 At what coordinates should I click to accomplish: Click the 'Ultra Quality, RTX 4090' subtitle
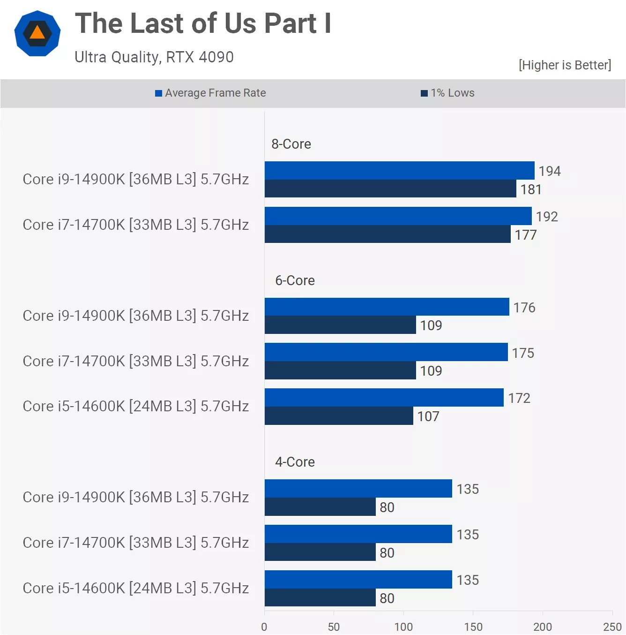[154, 57]
